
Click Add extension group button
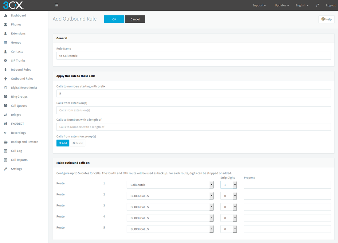tap(63, 143)
